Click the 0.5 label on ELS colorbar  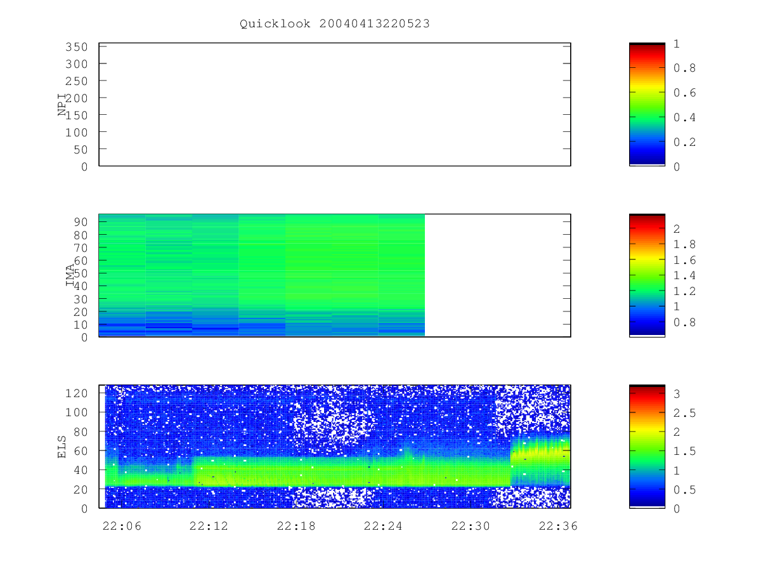pos(684,490)
